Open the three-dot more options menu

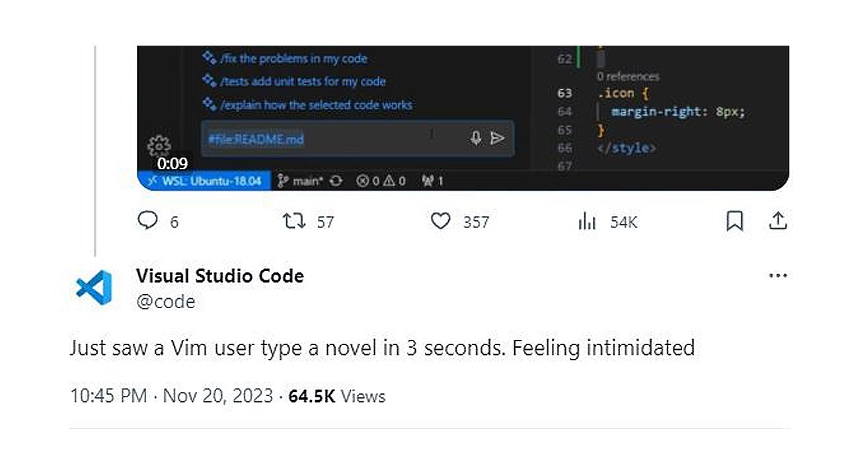pos(778,276)
